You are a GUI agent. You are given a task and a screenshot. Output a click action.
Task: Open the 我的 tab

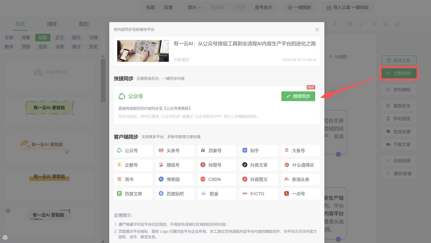[x=83, y=24]
